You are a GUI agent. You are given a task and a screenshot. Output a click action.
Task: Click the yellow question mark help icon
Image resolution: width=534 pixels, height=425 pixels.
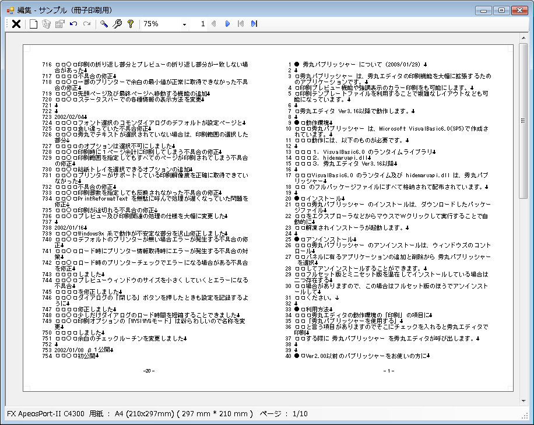131,24
